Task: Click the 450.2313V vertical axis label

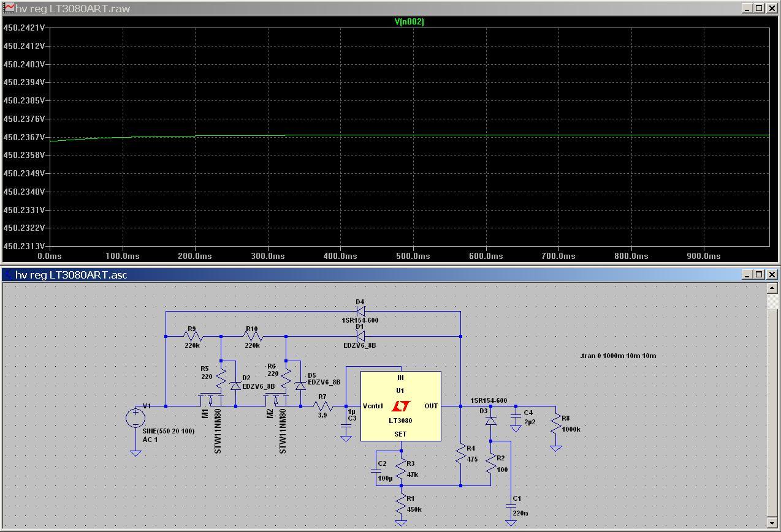Action: pos(24,246)
